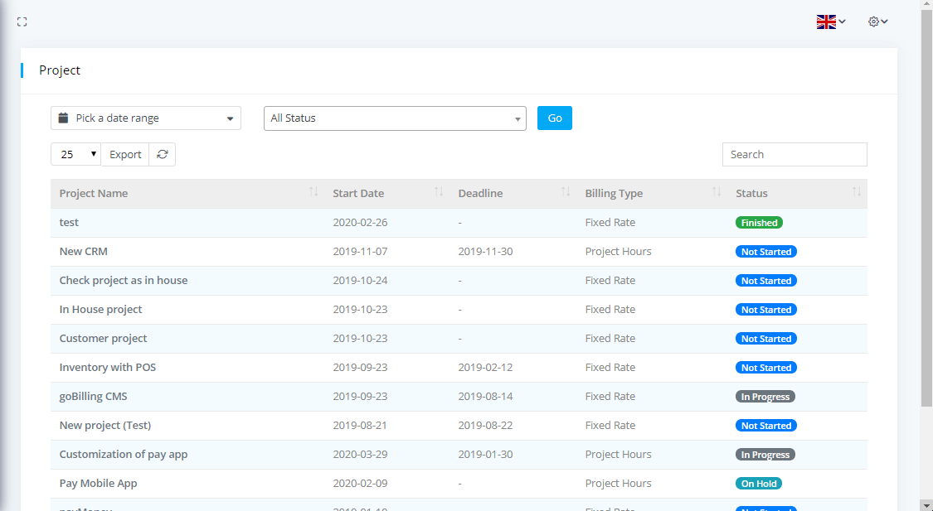
Task: Open the New CRM project link
Action: (84, 252)
